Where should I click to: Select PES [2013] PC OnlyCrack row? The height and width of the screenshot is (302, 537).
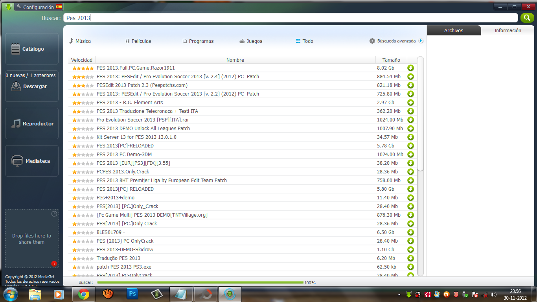click(243, 241)
